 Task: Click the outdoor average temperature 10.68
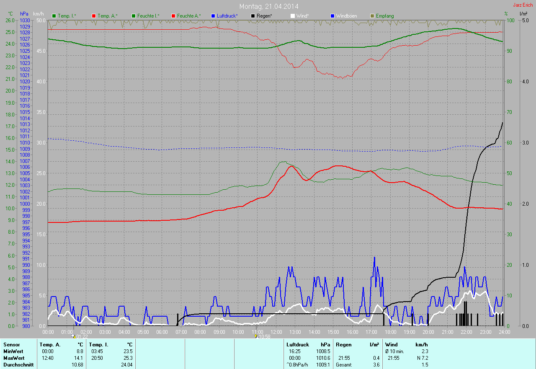pos(77,365)
